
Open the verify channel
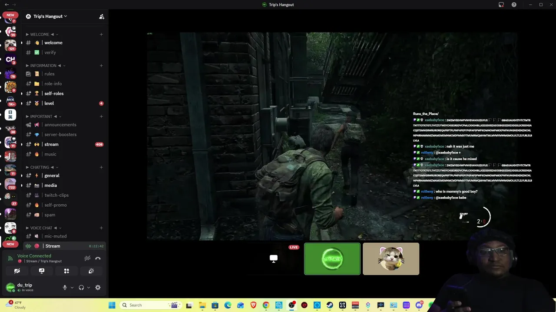tap(65, 52)
